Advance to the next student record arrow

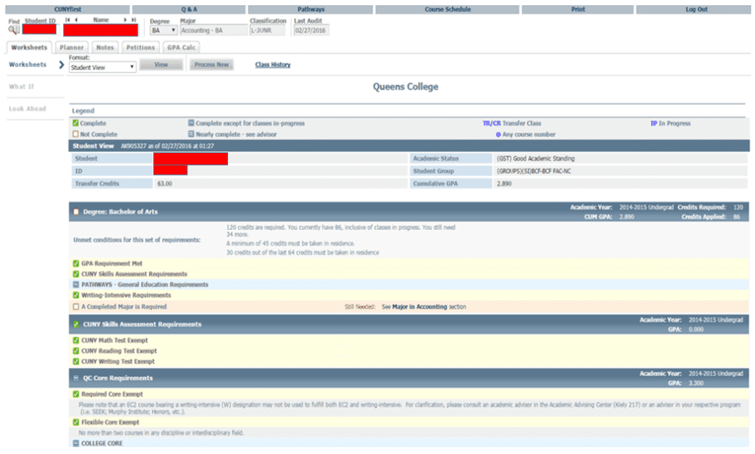pyautogui.click(x=124, y=21)
